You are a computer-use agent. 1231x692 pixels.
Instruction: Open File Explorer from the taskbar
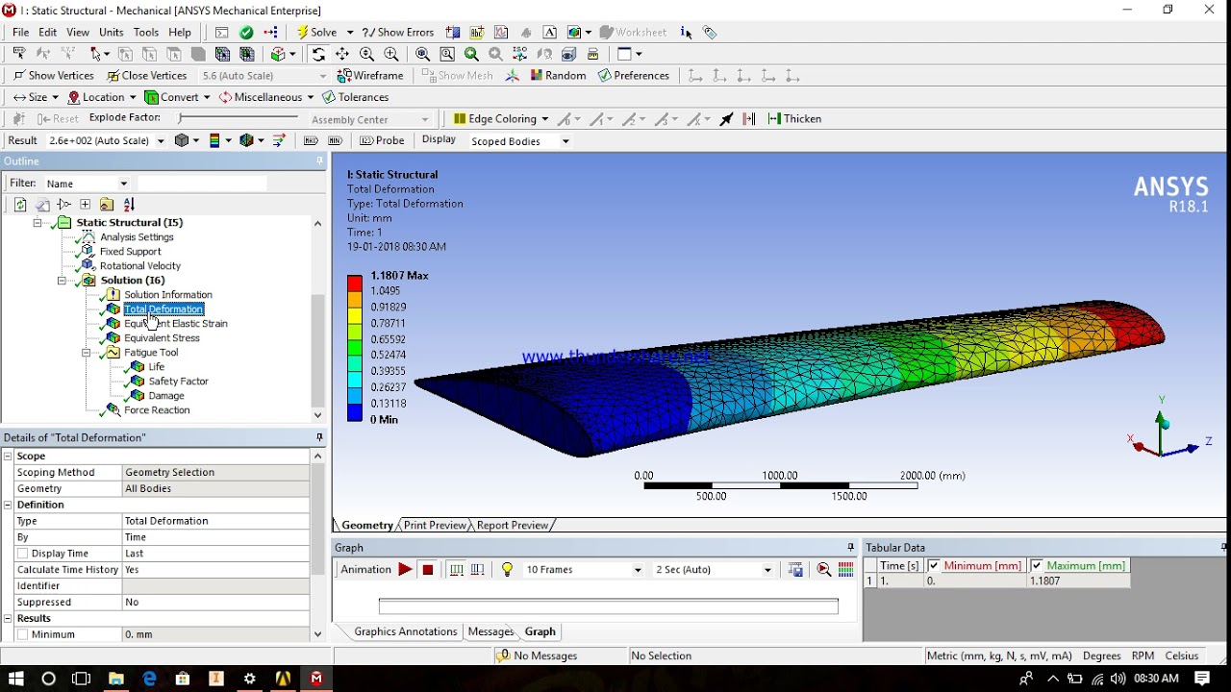(x=116, y=679)
